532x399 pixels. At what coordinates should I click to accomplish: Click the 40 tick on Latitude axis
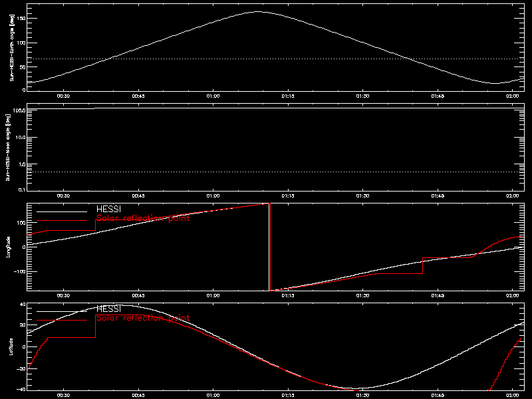pyautogui.click(x=23, y=305)
